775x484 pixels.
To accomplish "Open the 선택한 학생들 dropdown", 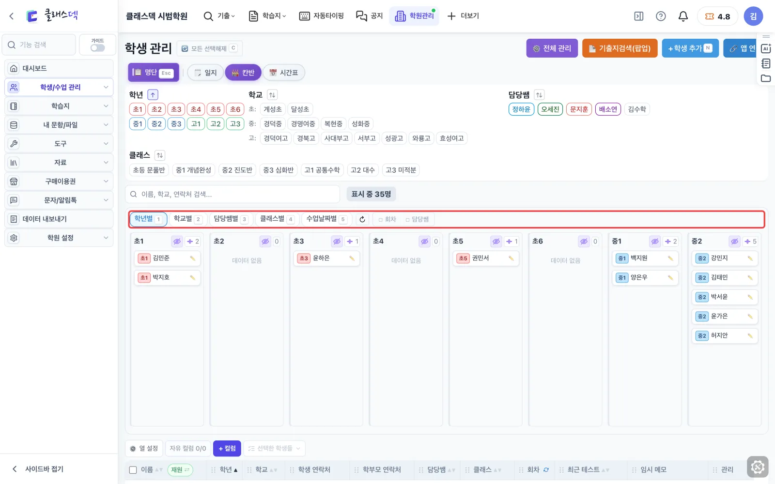I will click(x=274, y=448).
